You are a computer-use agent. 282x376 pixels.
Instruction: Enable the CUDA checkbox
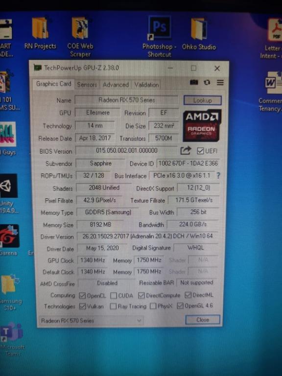pyautogui.click(x=114, y=295)
